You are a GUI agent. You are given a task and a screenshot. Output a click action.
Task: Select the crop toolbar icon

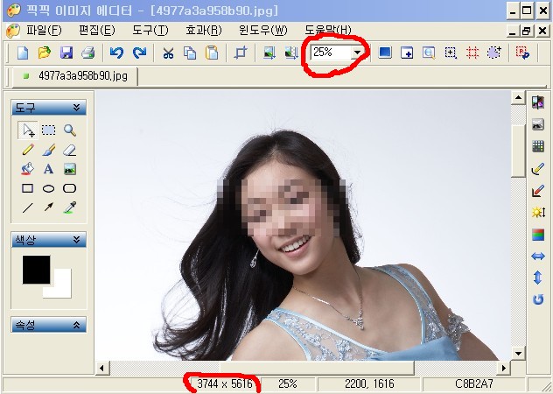(241, 53)
